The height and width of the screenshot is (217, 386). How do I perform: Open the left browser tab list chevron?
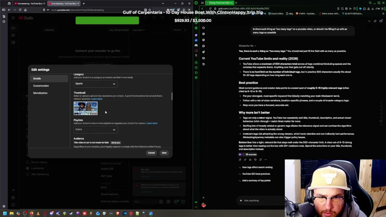pyautogui.click(x=163, y=4)
